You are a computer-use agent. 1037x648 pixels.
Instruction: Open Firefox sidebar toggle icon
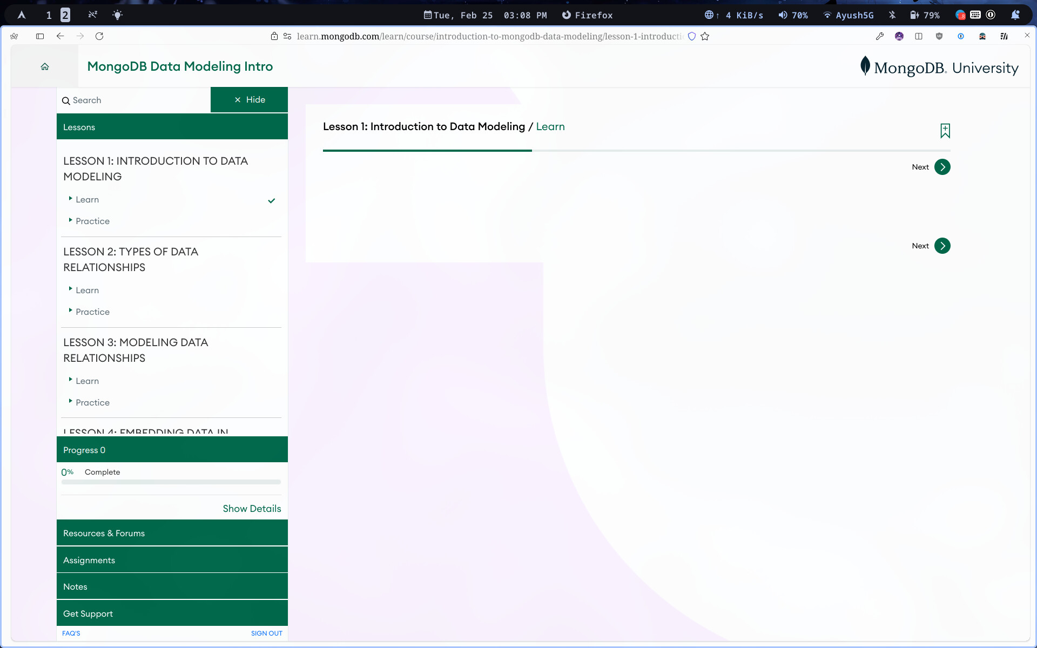[40, 36]
